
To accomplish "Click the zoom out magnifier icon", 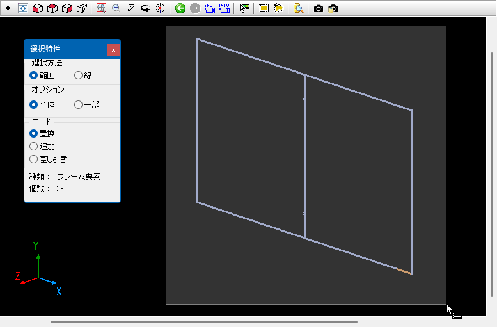I will pyautogui.click(x=116, y=8).
